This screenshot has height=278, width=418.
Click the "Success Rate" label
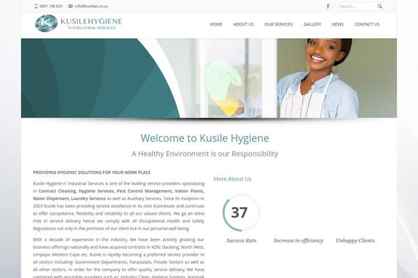[x=241, y=240]
